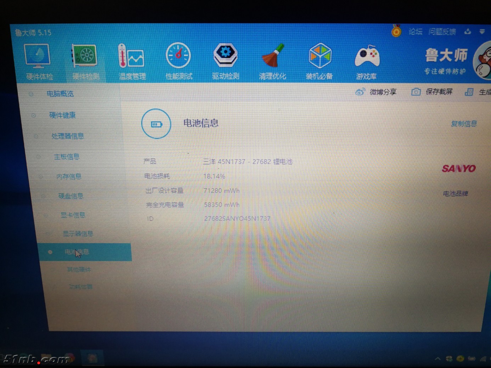Expand the system tray hidden icons chevron
This screenshot has height=368, width=491.
tap(438, 359)
